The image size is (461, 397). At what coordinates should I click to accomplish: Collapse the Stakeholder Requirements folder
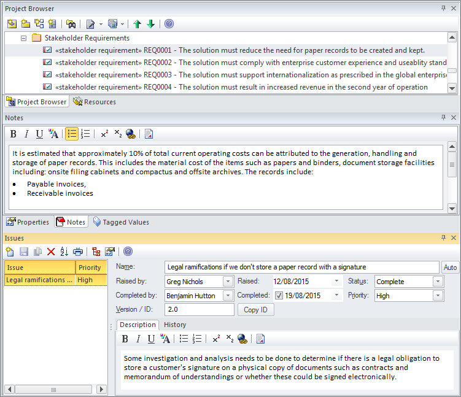click(x=24, y=38)
